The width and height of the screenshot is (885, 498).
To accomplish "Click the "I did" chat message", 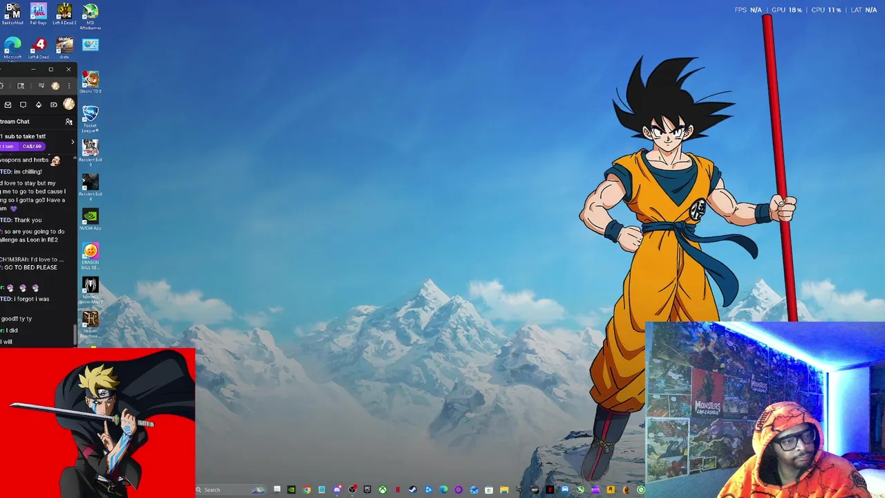I will [11, 331].
